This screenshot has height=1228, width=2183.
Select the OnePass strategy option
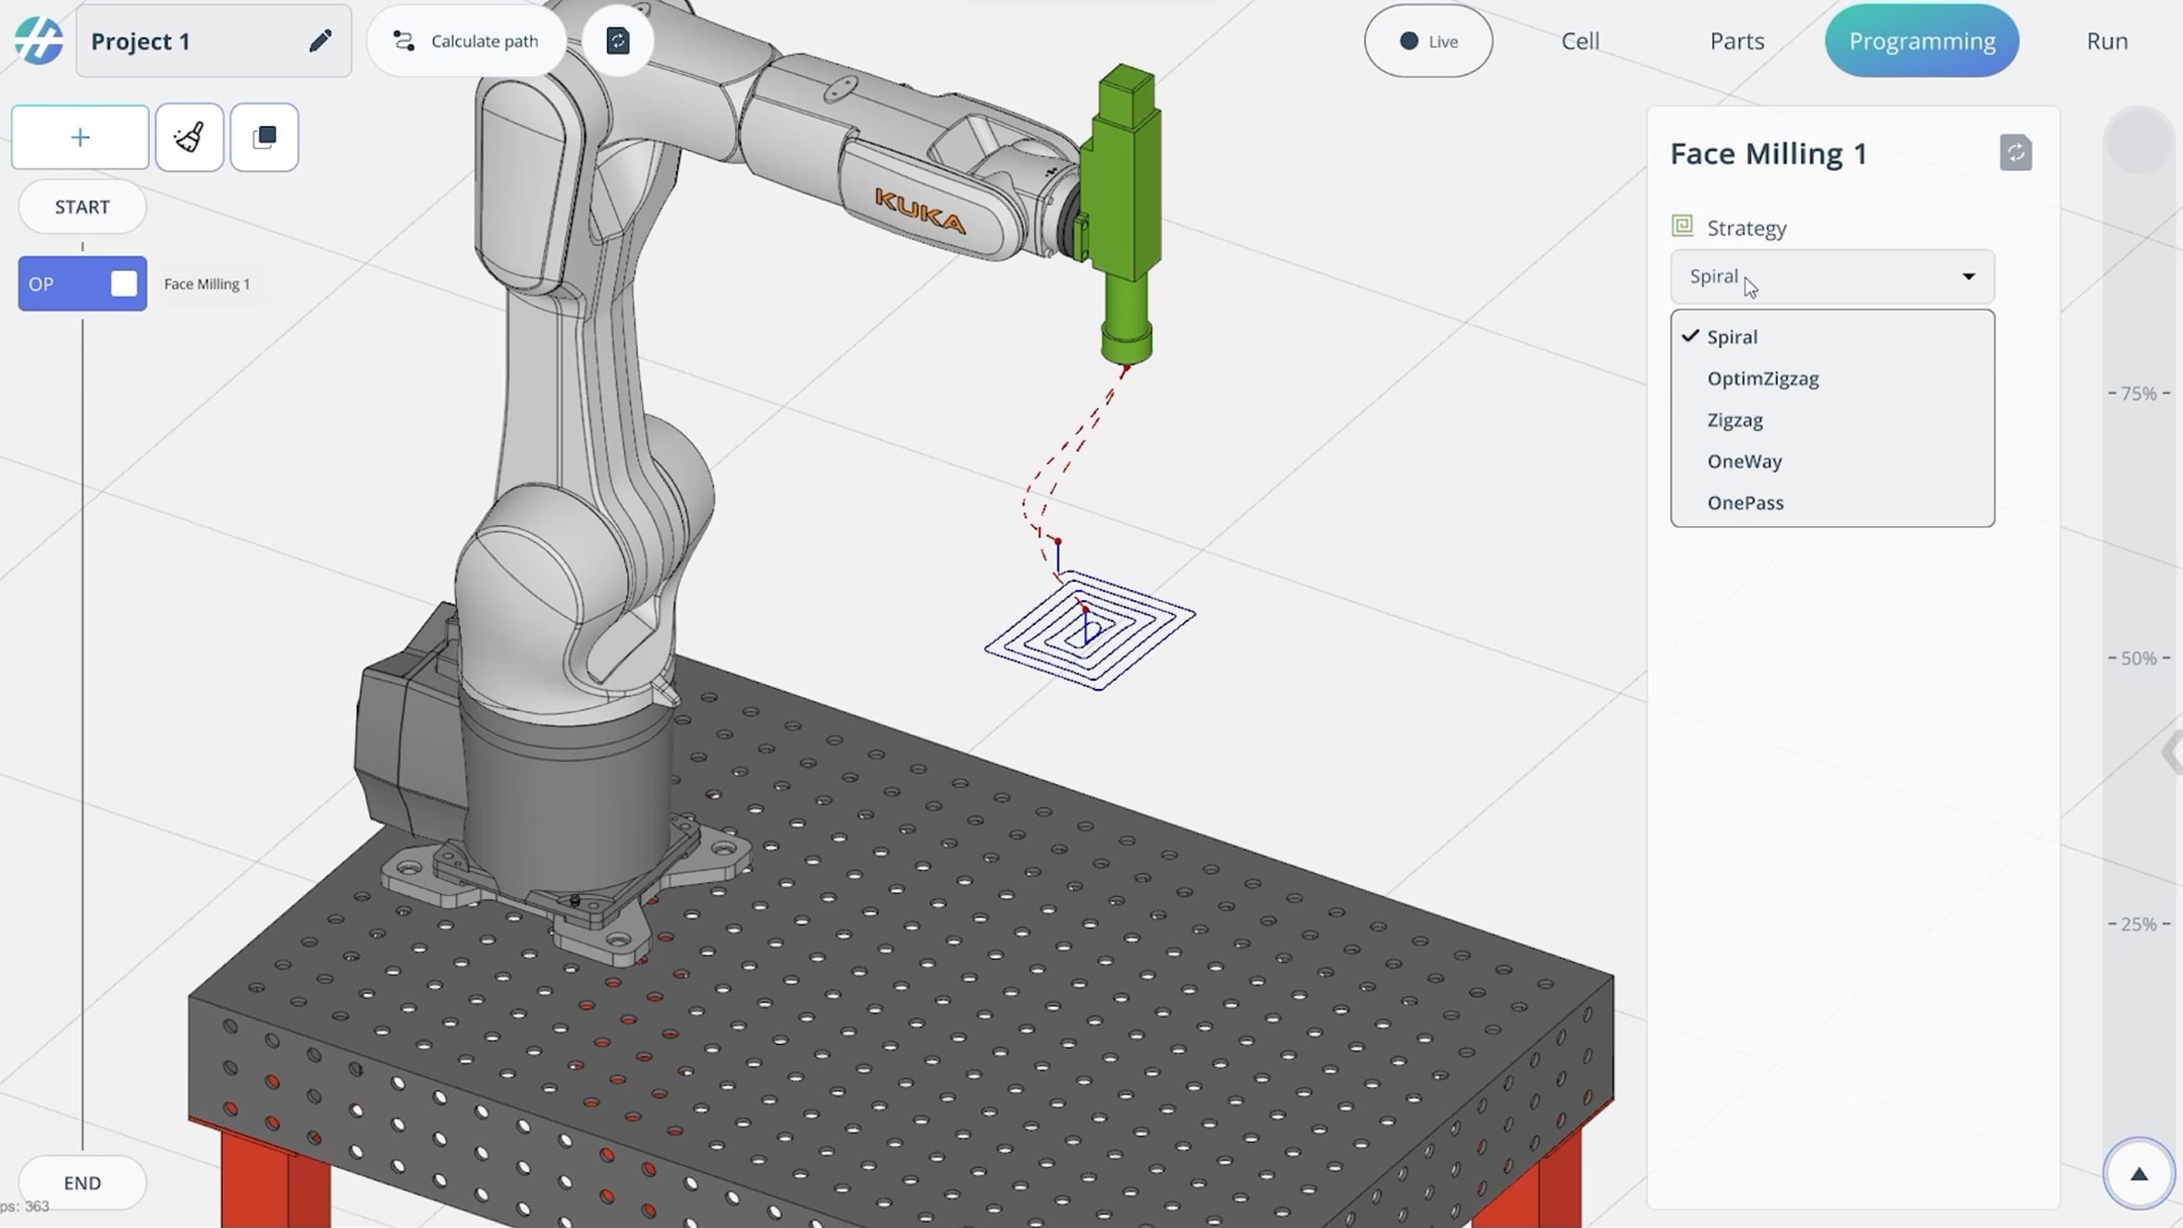click(1745, 503)
